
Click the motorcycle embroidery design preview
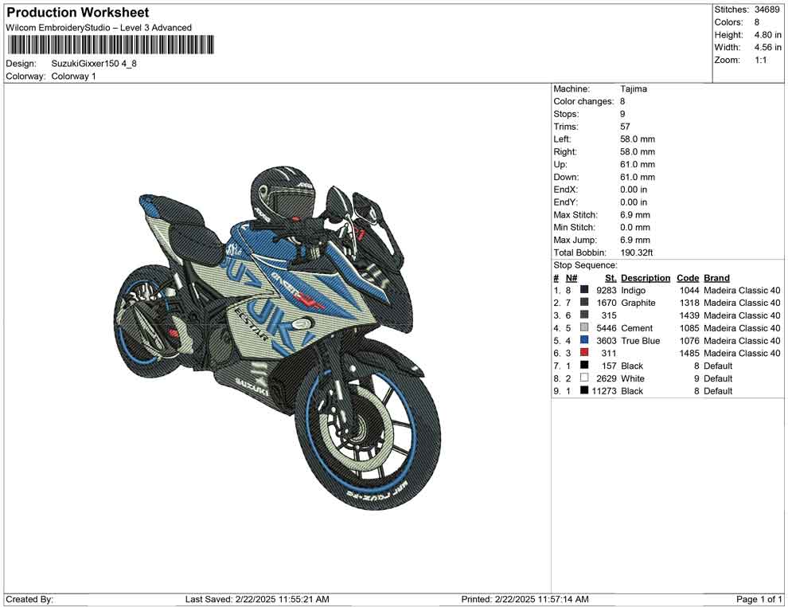point(278,337)
